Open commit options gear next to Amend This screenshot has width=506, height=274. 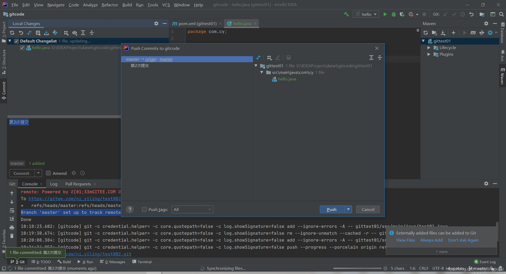pos(74,173)
